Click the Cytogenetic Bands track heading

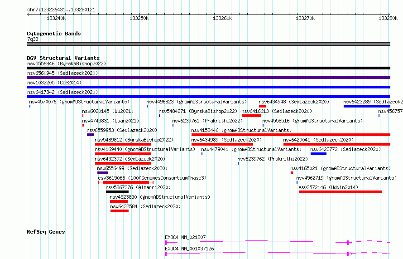[54, 34]
